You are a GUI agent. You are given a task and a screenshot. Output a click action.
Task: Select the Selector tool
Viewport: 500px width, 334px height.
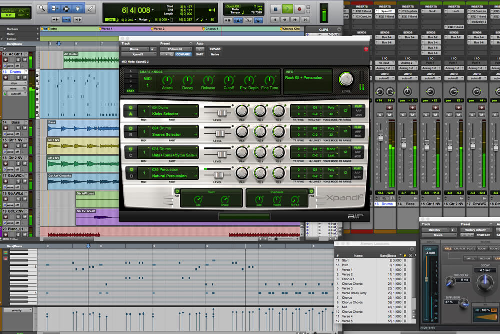[66, 9]
